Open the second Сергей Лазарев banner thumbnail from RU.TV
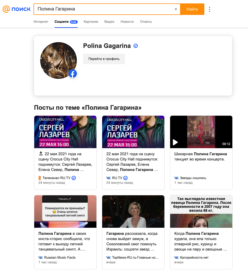 click(133, 132)
